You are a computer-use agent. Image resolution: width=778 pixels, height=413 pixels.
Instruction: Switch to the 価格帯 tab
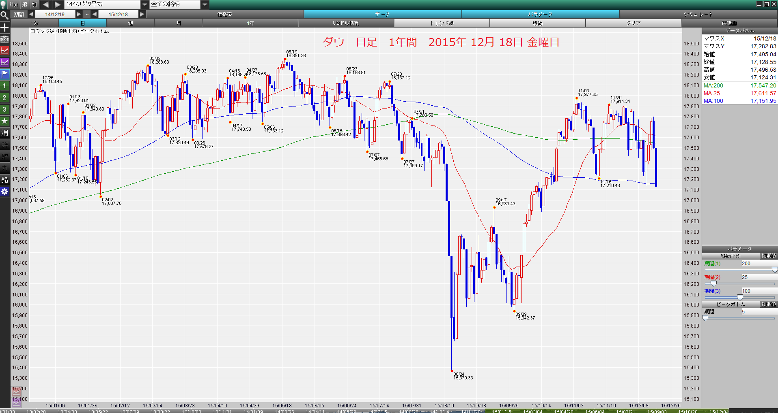[x=224, y=14]
